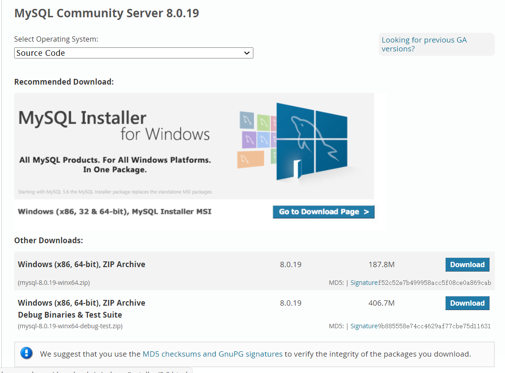Image resolution: width=505 pixels, height=373 pixels.
Task: Click the file name (mysql-8.0.19-winx64.zip)
Action: pos(54,283)
